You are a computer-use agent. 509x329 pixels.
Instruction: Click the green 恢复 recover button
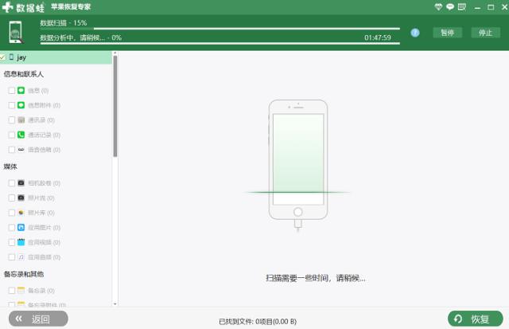[x=476, y=319]
